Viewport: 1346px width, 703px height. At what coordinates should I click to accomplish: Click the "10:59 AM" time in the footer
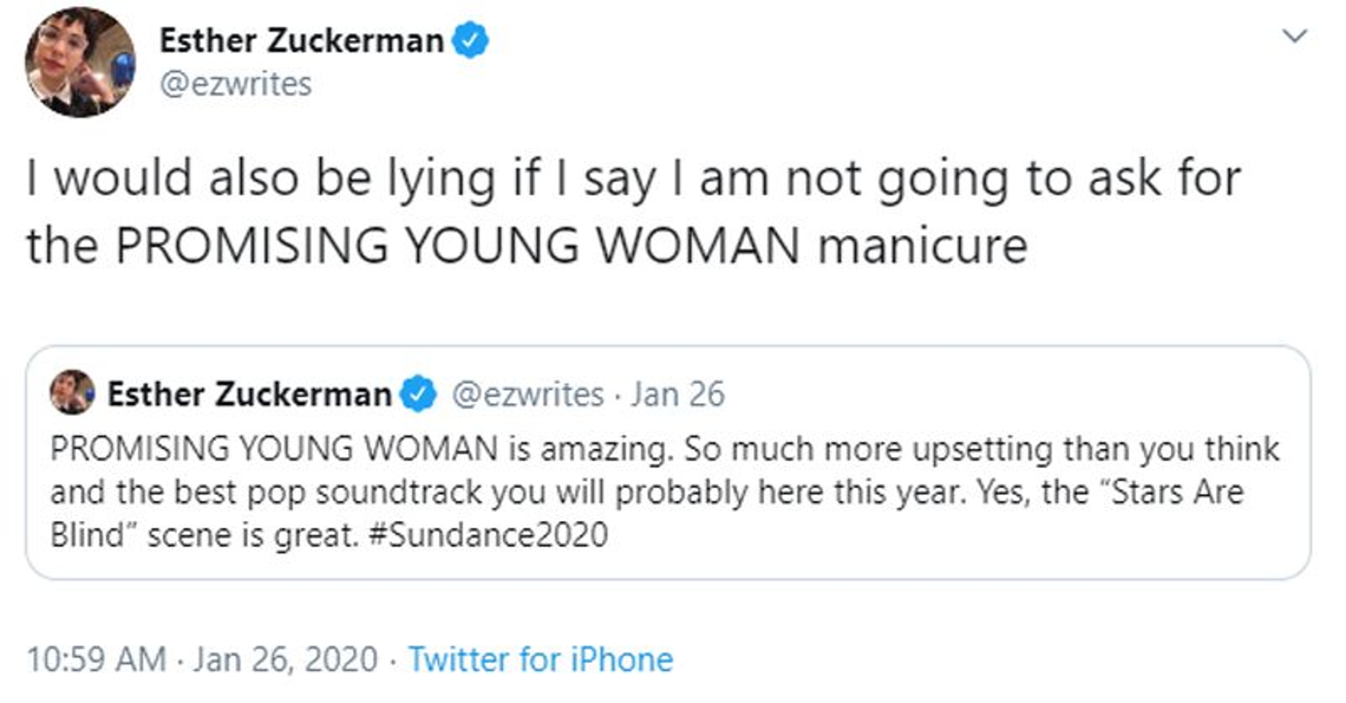point(97,659)
